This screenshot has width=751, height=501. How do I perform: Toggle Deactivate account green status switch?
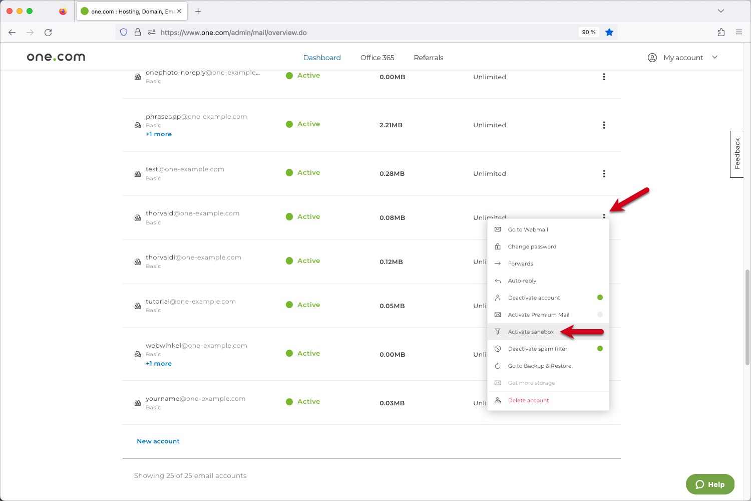(600, 298)
